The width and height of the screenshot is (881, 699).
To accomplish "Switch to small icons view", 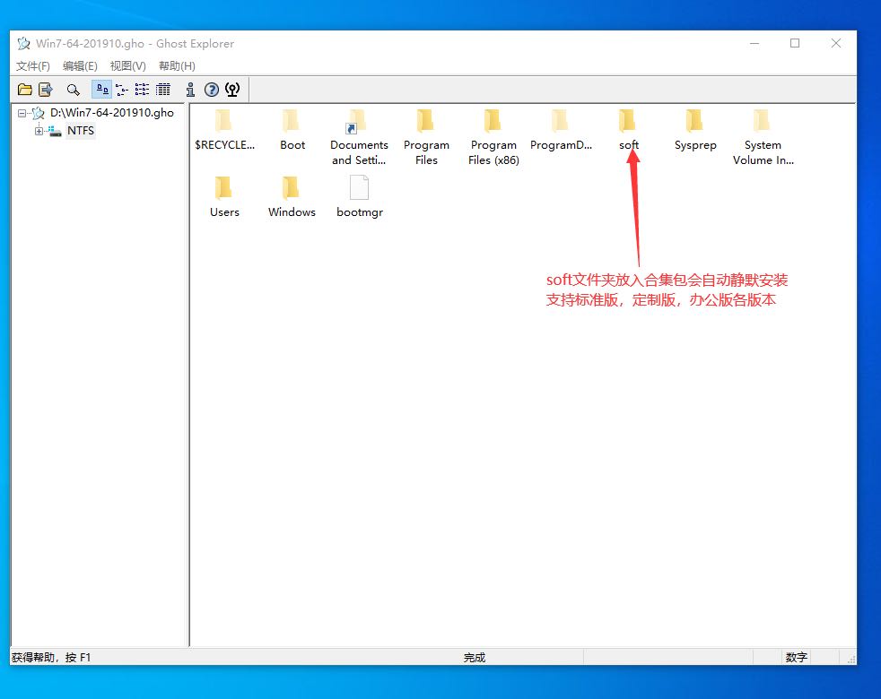I will pyautogui.click(x=122, y=90).
